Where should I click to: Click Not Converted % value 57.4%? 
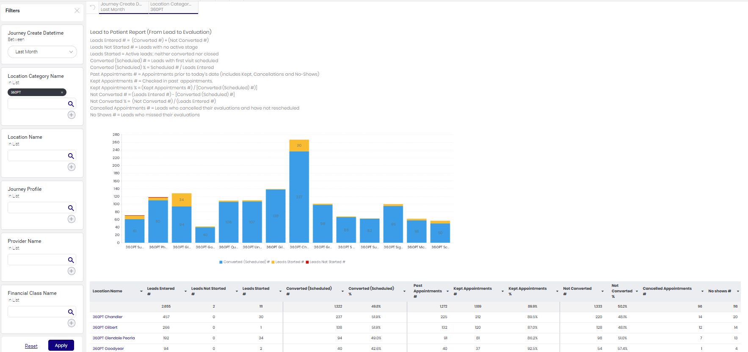click(622, 349)
